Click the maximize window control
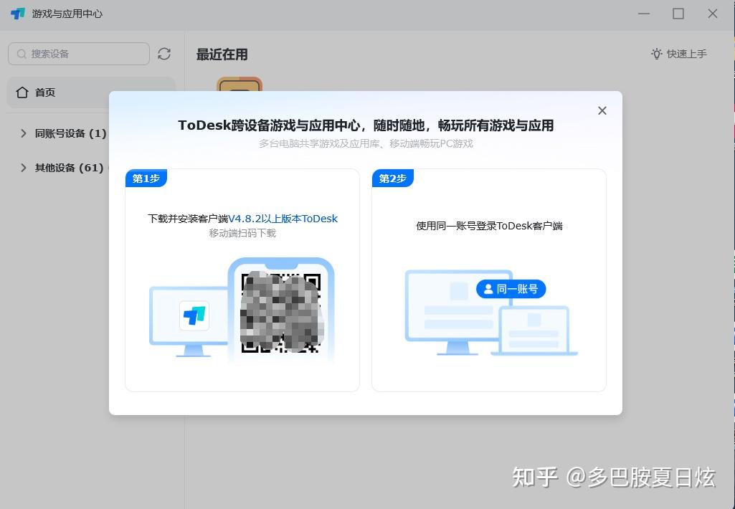 (x=677, y=13)
